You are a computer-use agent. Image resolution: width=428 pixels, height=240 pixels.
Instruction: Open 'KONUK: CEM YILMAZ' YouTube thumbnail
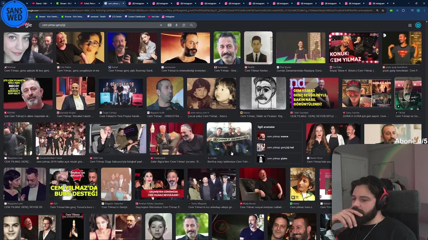pyautogui.click(x=354, y=48)
